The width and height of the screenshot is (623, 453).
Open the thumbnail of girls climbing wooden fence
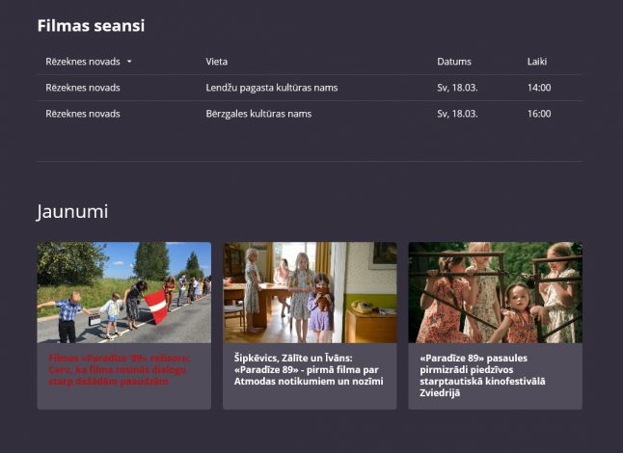coord(495,292)
